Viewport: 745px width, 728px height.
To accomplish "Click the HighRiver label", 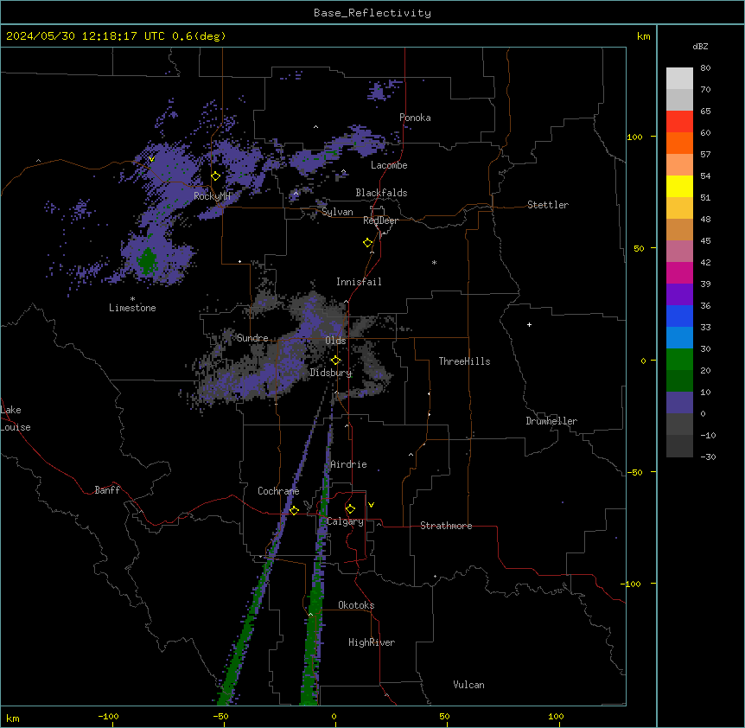I will (372, 642).
